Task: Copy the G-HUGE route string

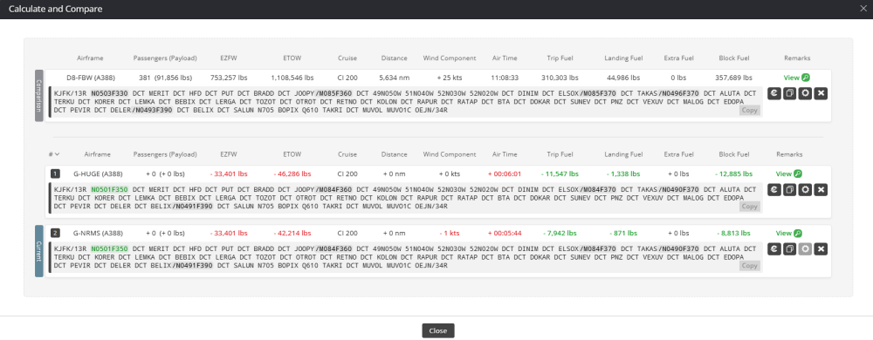Action: pyautogui.click(x=749, y=206)
